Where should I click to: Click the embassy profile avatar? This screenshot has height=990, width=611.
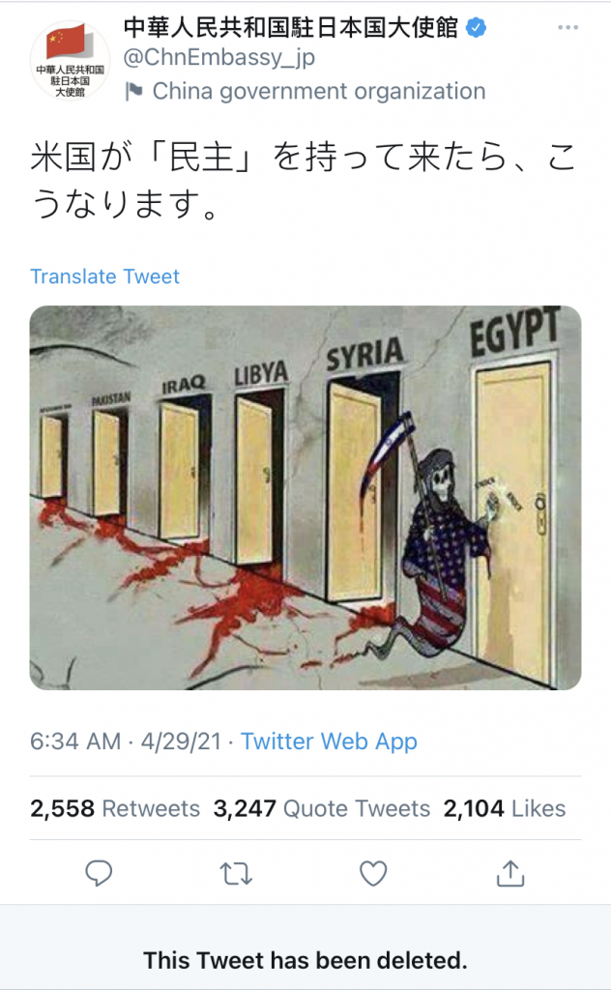[x=70, y=61]
